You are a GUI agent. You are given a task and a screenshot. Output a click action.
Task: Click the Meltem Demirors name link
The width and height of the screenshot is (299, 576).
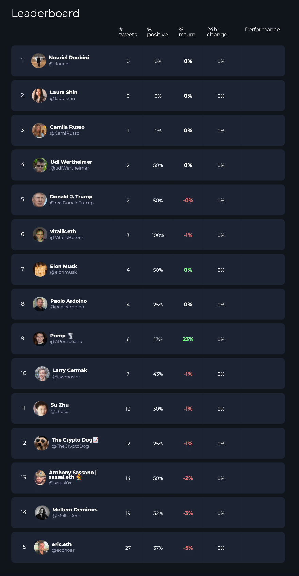click(x=75, y=510)
